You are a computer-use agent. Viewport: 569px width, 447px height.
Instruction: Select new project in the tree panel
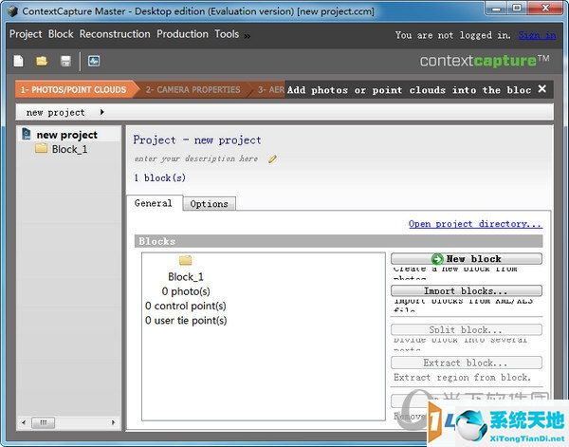[66, 135]
